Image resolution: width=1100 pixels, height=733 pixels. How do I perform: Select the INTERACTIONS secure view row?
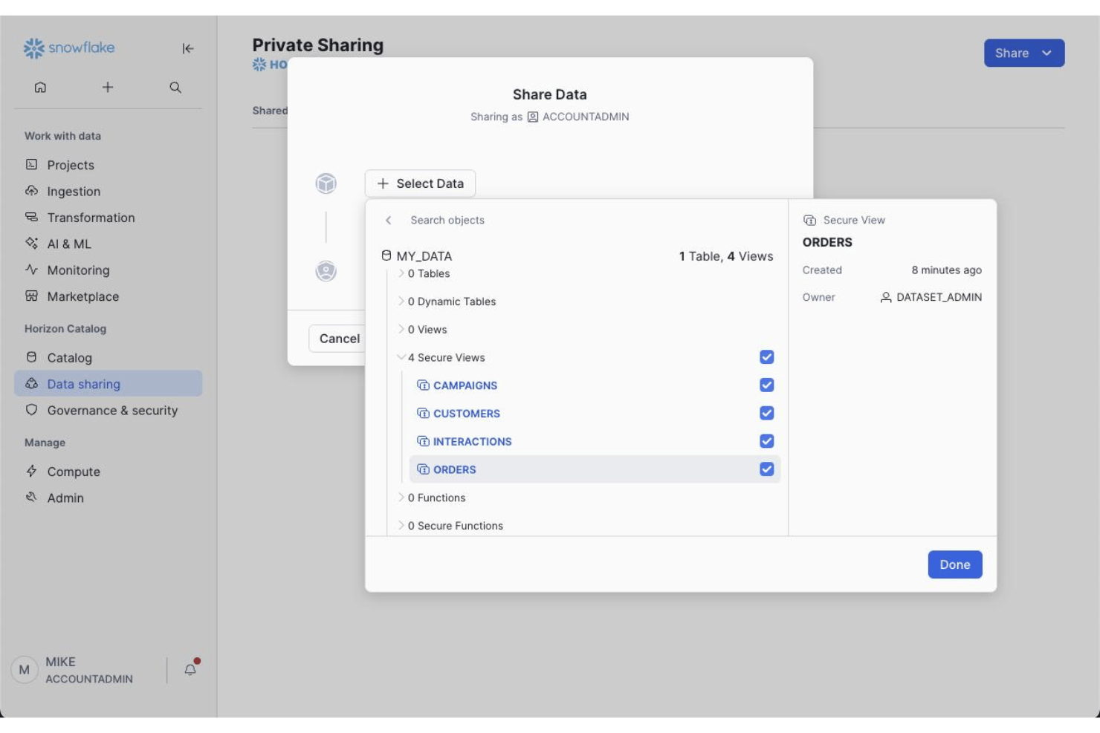pos(595,441)
